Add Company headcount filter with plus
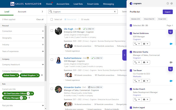 [43, 64]
